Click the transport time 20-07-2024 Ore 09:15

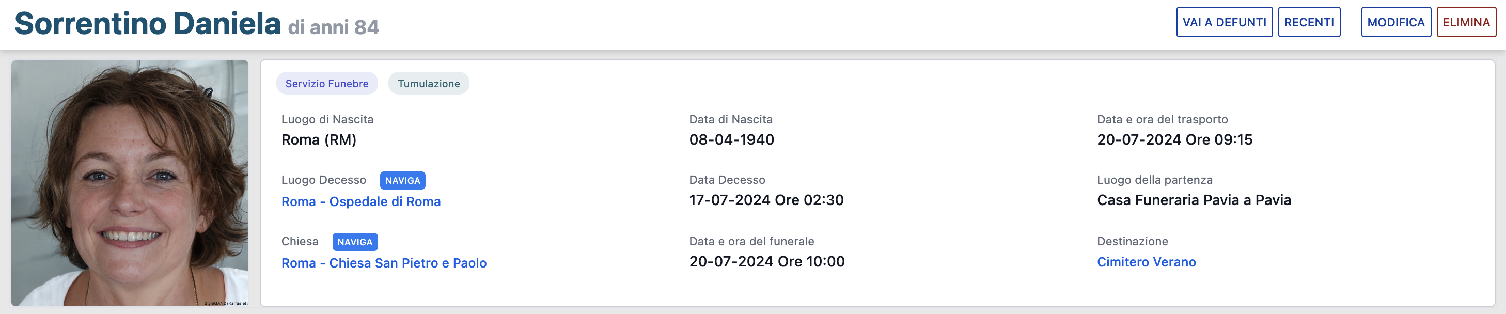coord(1174,140)
